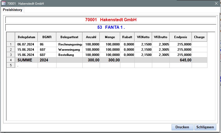
Task: Select the VKNetto column header
Action: click(143, 37)
